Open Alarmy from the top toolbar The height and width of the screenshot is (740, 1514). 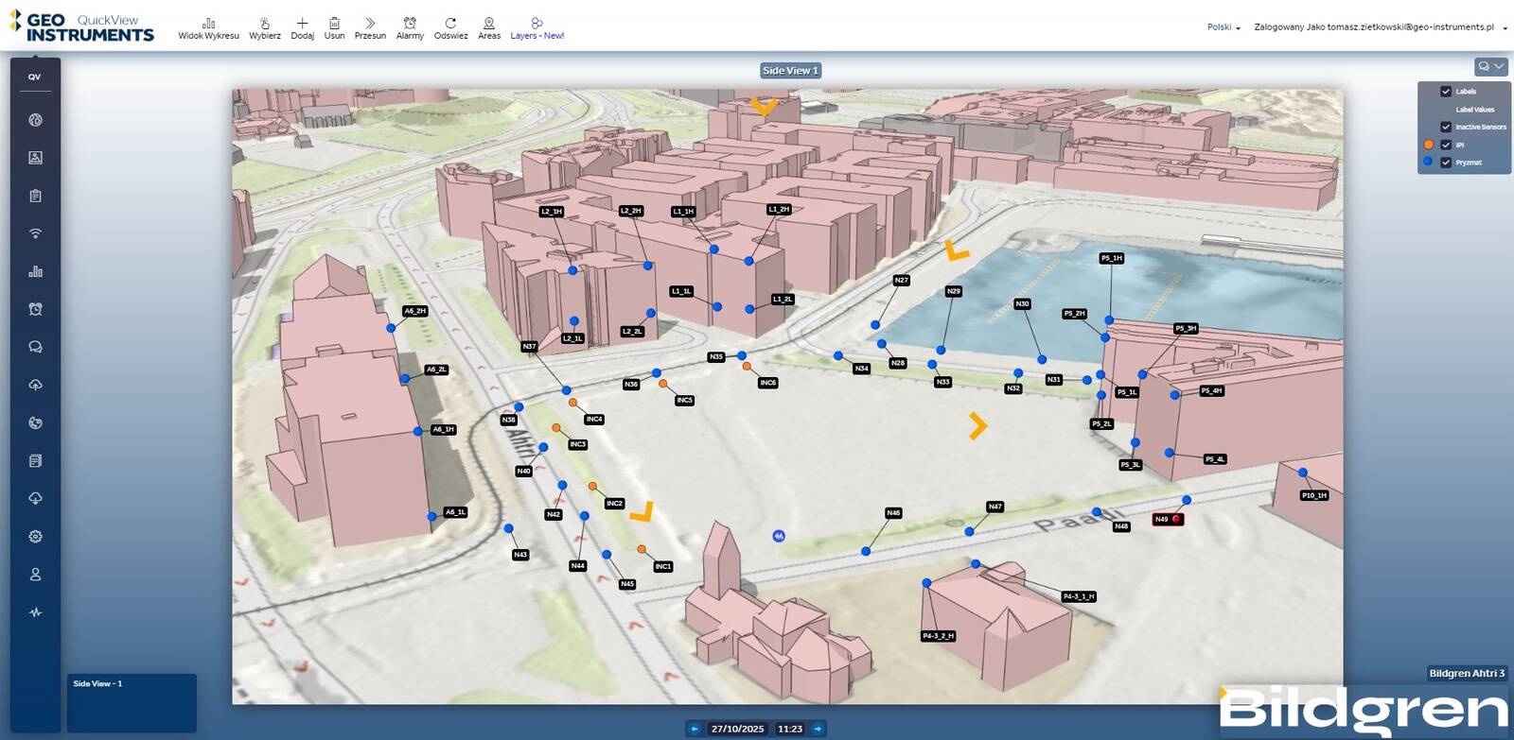410,27
